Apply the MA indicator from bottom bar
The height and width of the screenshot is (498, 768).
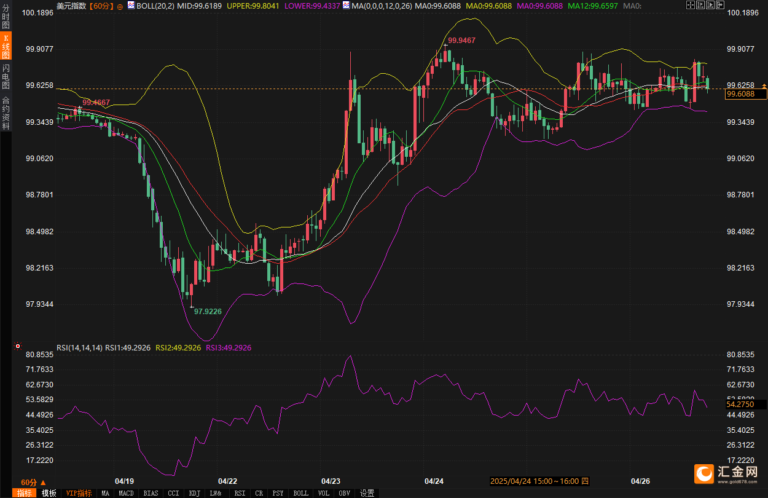(x=106, y=493)
